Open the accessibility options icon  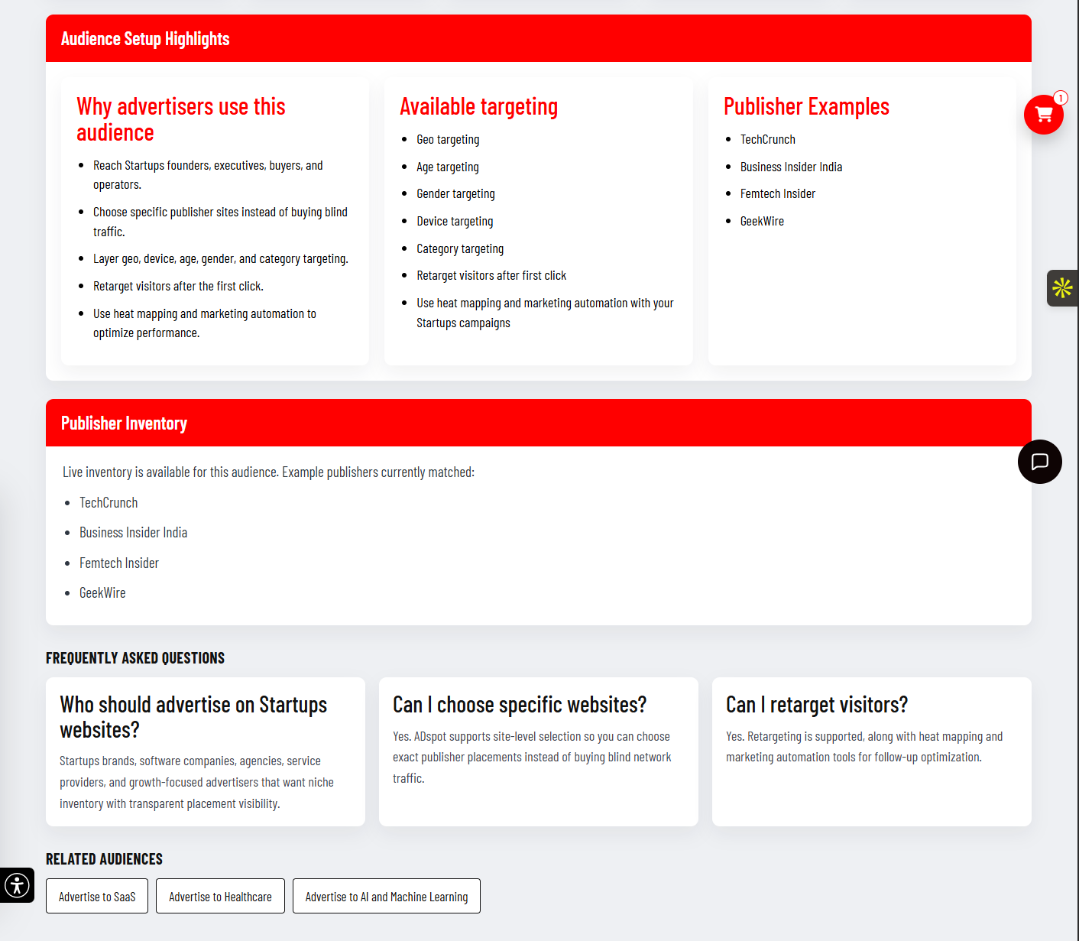17,885
